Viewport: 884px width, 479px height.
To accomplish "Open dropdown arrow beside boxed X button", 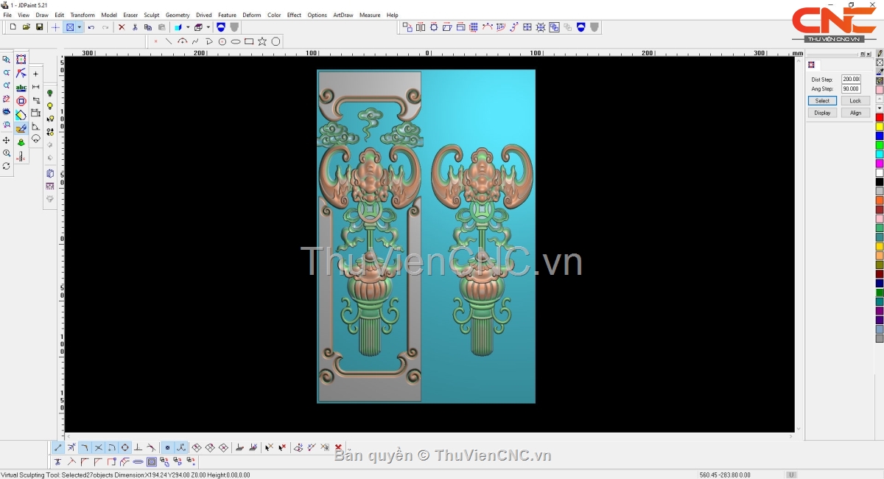I will (x=79, y=27).
